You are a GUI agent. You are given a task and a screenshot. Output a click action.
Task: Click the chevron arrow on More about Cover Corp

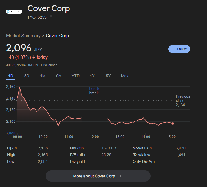coord(120,176)
